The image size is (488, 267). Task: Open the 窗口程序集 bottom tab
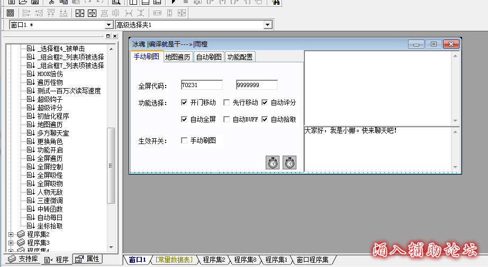[312, 260]
